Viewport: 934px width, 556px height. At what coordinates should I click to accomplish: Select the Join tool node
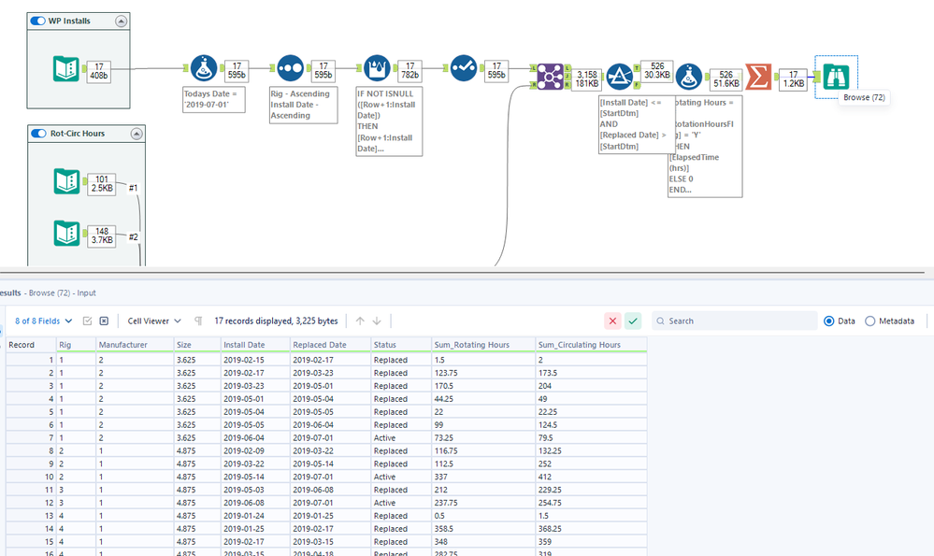pos(550,75)
